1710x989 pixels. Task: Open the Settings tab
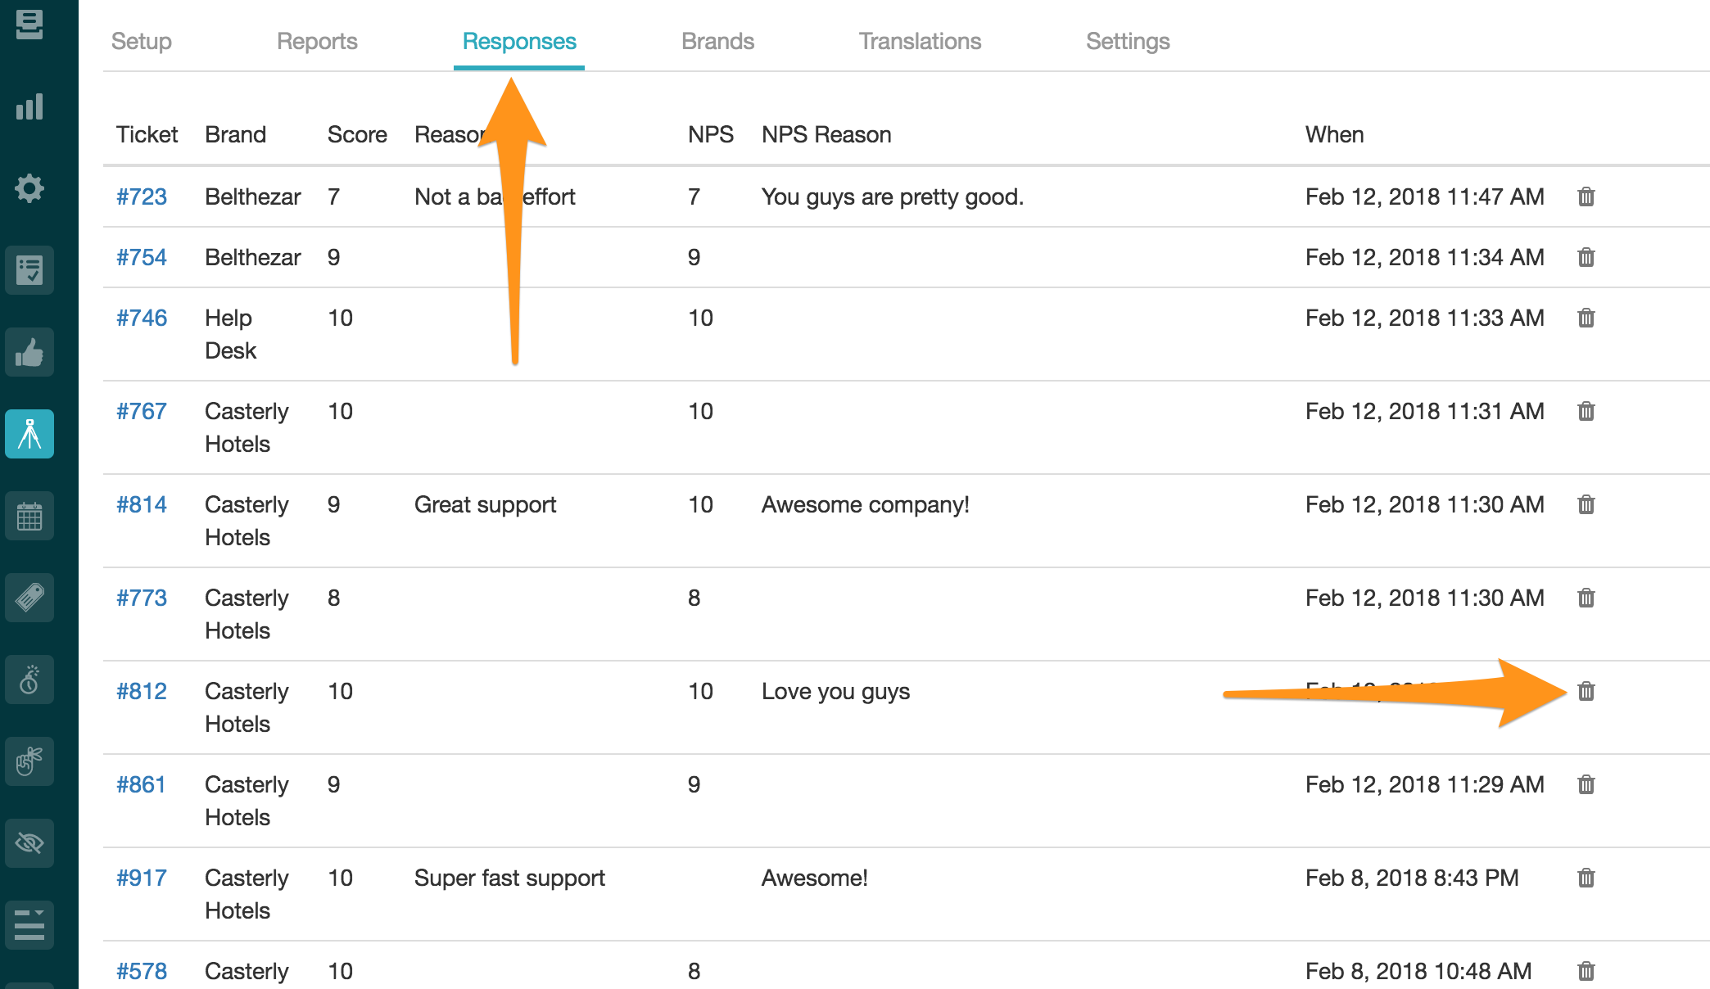click(x=1128, y=41)
